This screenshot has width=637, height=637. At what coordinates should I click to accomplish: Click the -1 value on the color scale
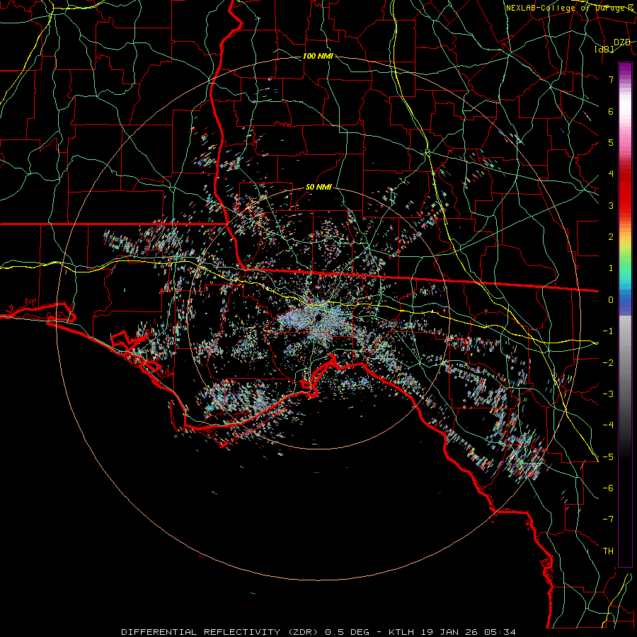(x=608, y=331)
